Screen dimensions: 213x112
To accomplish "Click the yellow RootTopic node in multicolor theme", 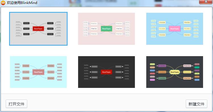I will [x=175, y=72].
